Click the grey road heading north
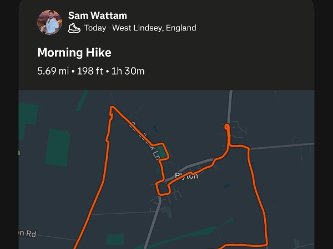The image size is (333, 249). (x=230, y=105)
